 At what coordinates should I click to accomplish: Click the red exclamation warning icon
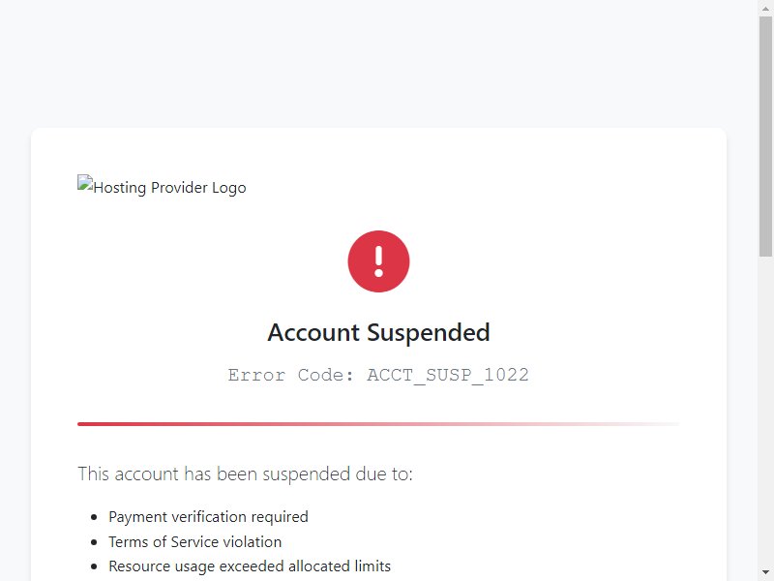(378, 261)
